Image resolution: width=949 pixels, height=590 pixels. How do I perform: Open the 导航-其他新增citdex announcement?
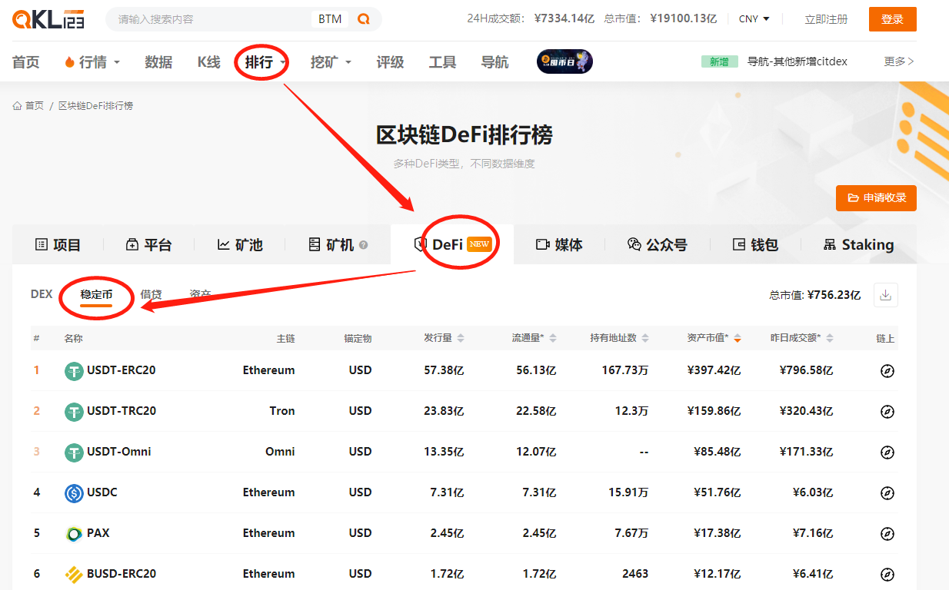[797, 61]
